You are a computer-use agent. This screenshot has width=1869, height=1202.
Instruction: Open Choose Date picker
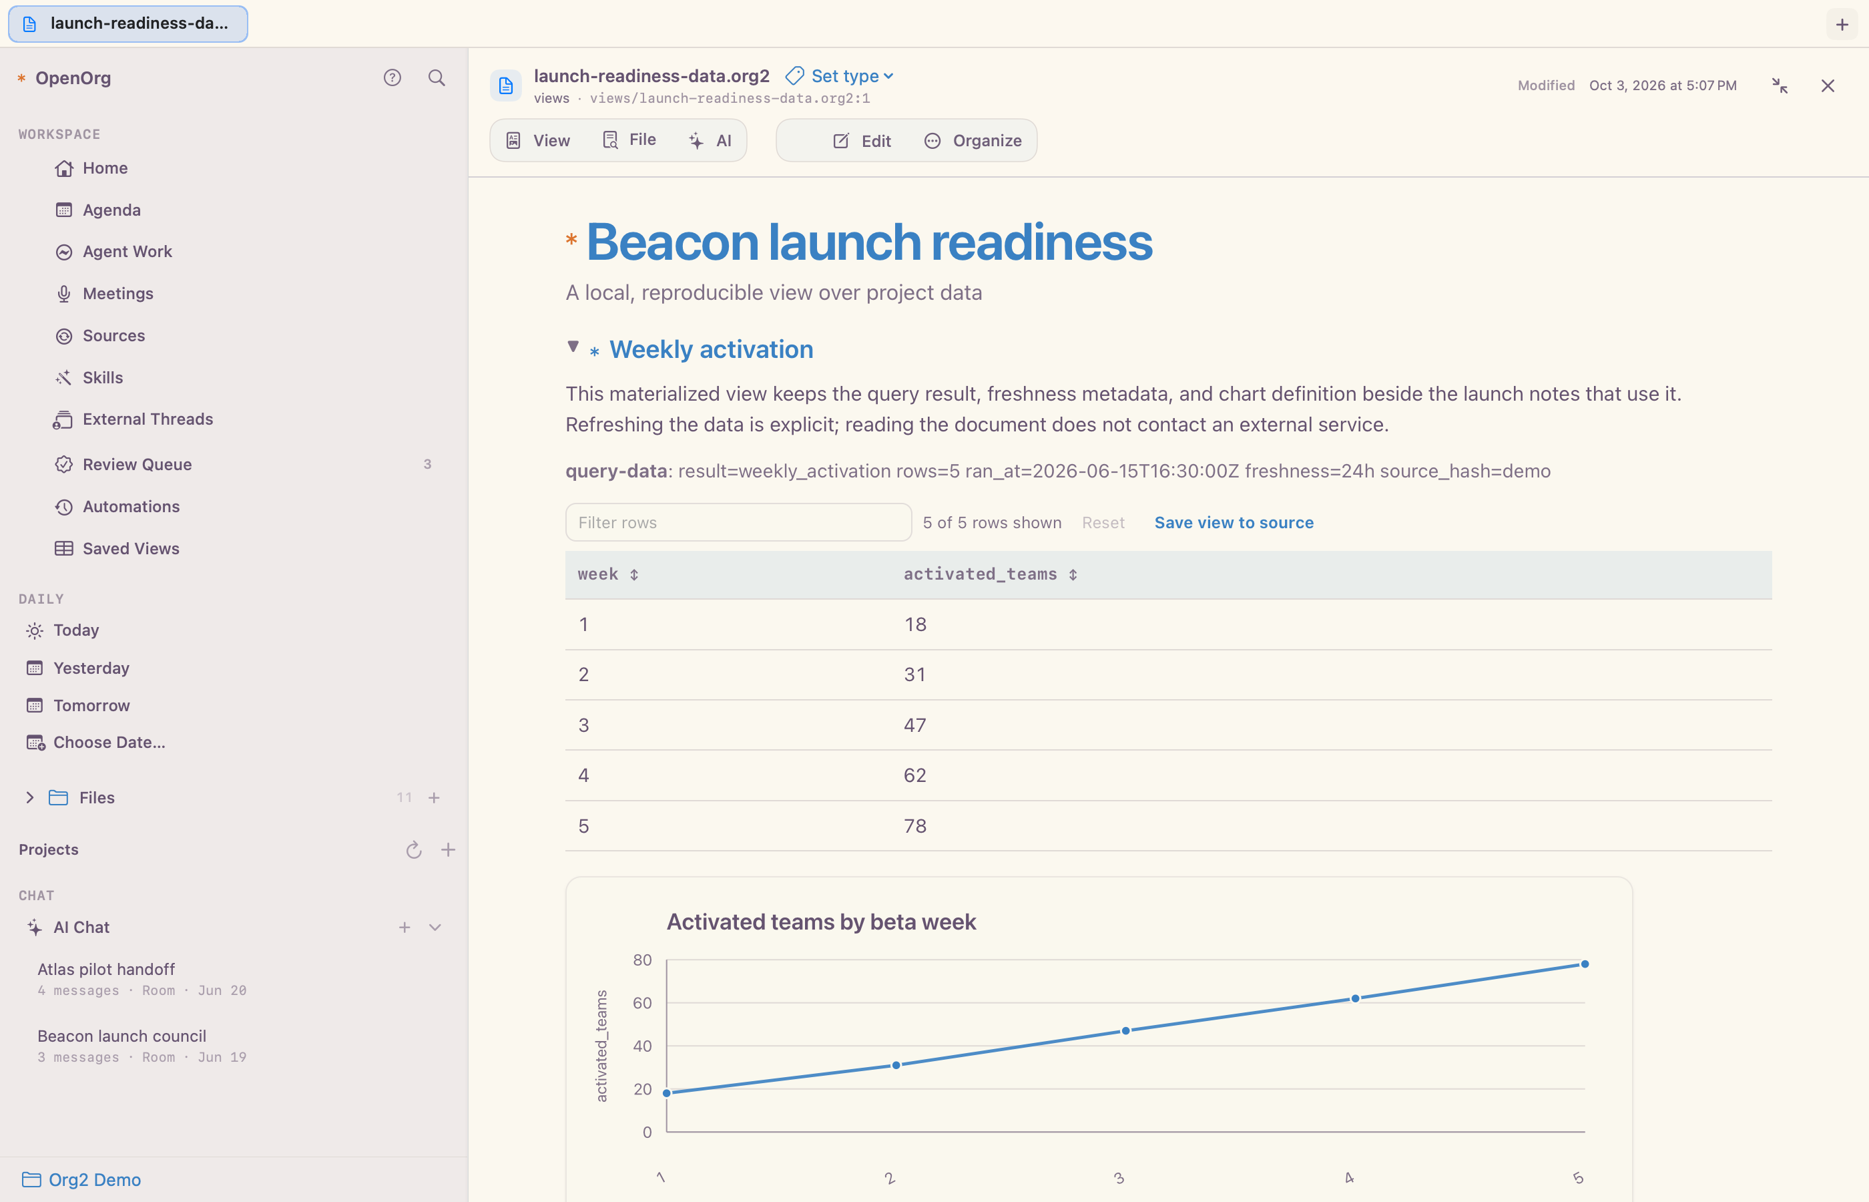click(x=95, y=743)
